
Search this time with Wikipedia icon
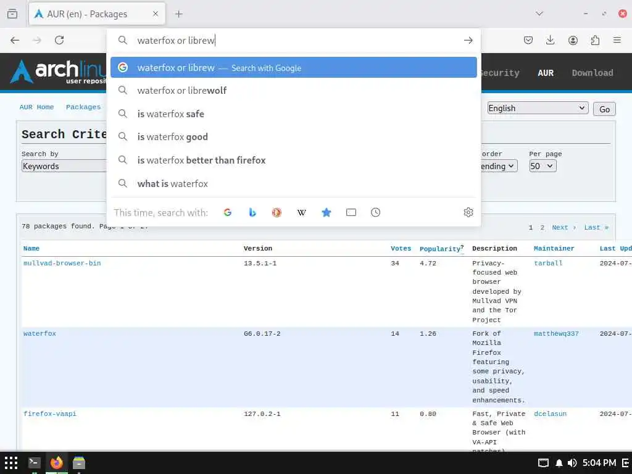301,212
